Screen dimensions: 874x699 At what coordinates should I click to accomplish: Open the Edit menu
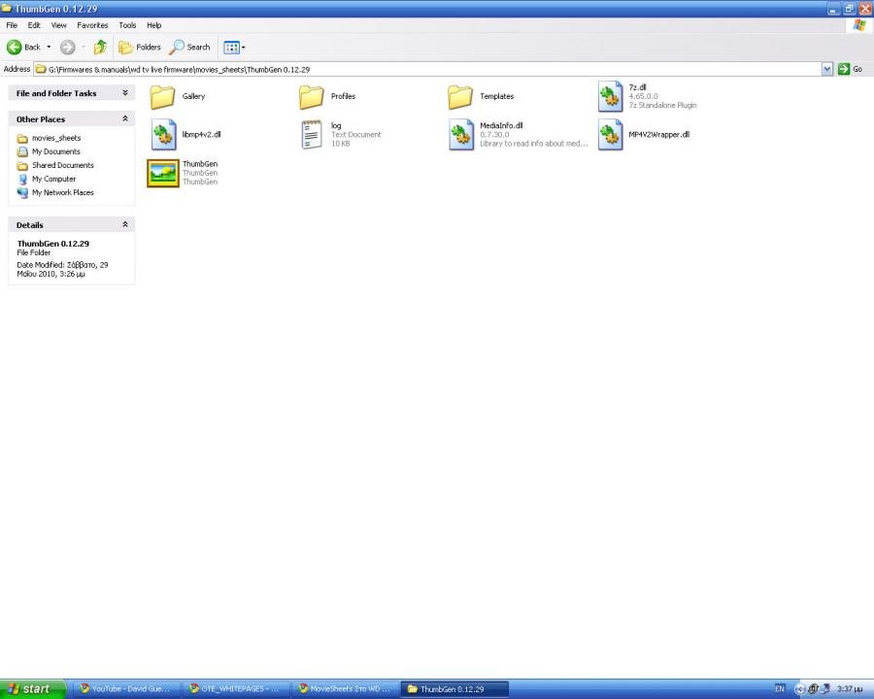click(x=34, y=25)
